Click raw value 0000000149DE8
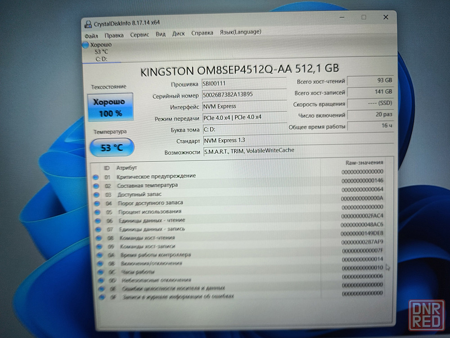Viewport: 450px width, 338px height. point(362,233)
